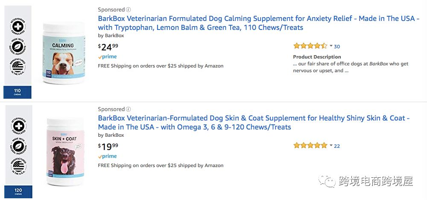
Task: Click the 110 Chews blue label panel
Action: [x=18, y=92]
